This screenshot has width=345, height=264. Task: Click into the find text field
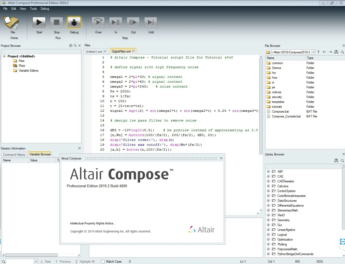[x=20, y=262]
